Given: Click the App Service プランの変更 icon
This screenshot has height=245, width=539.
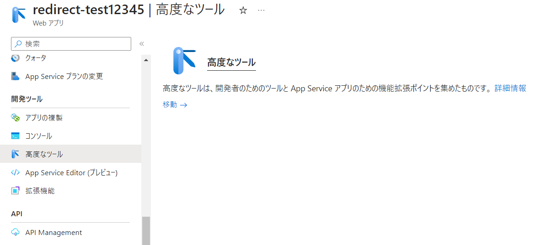Looking at the screenshot, I should [x=16, y=76].
